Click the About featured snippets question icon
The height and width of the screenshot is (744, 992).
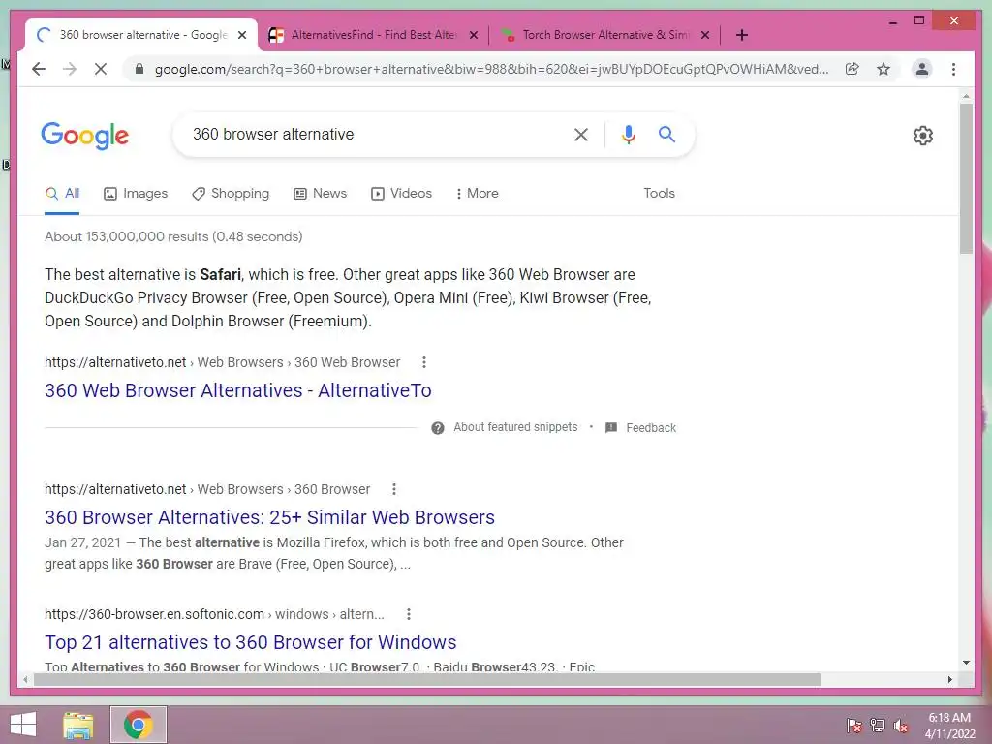pyautogui.click(x=437, y=428)
